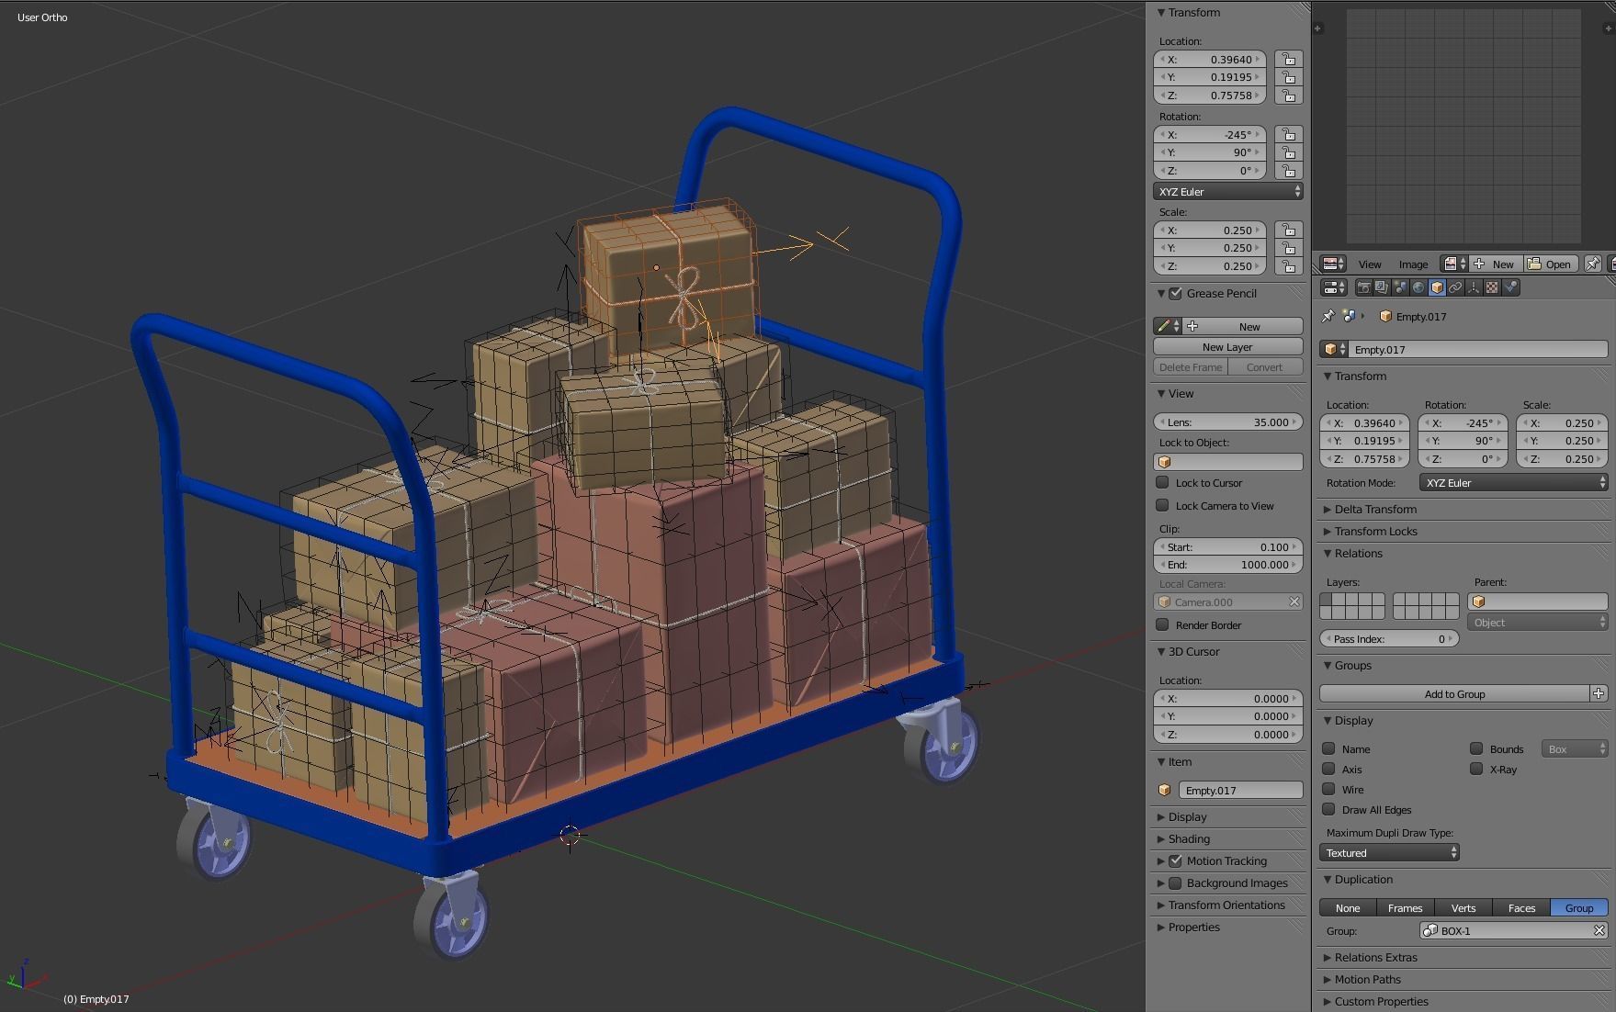Select None duplication type

[x=1348, y=907]
